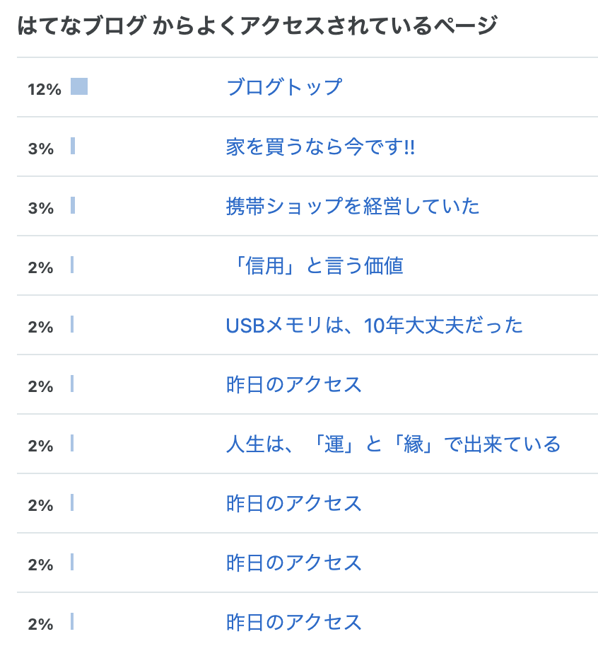Click the 3% label for 携帯ショップ row
The height and width of the screenshot is (651, 598).
coord(40,208)
